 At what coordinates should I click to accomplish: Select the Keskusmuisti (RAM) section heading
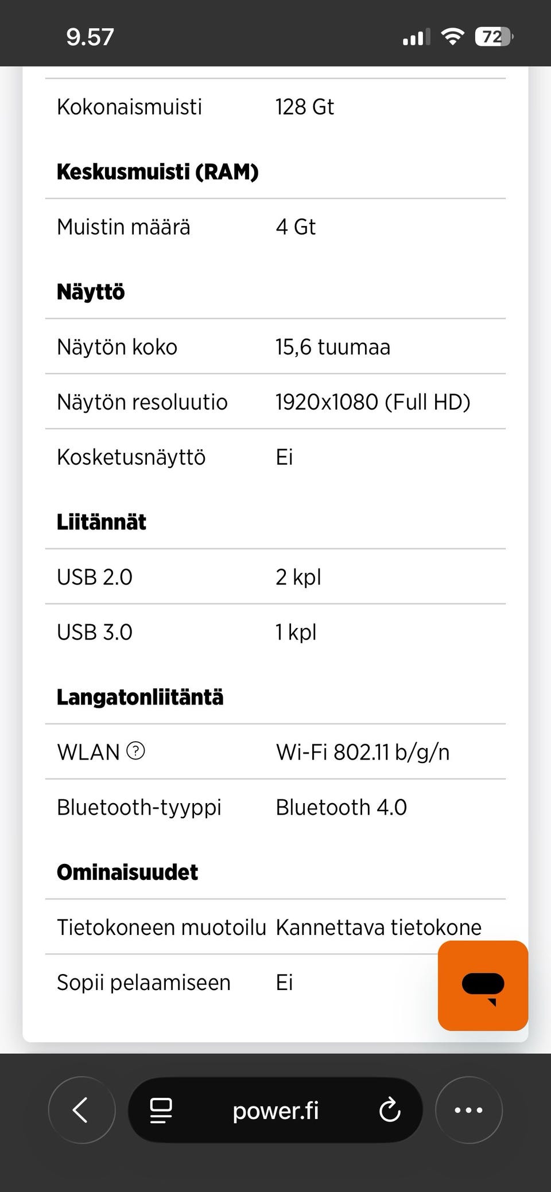tap(157, 172)
